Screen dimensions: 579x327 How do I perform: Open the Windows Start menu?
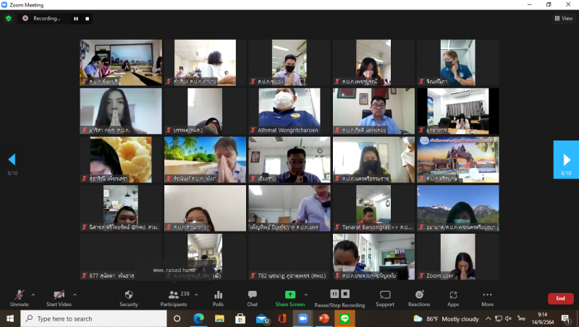(10, 318)
